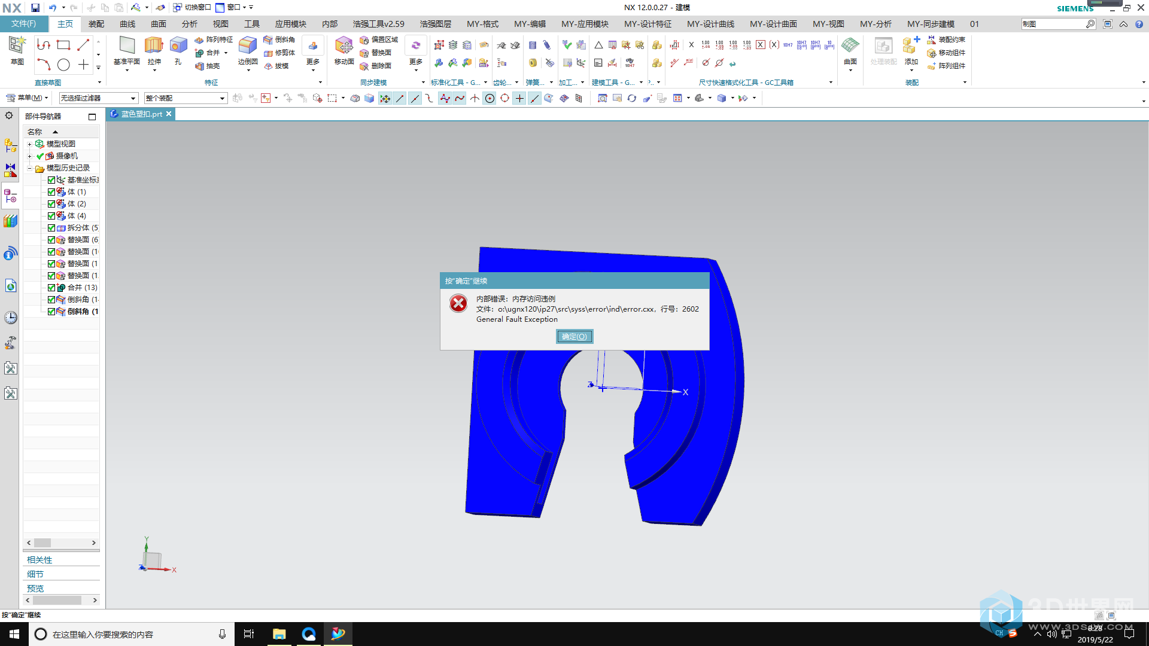Click the 抽壳 shell tool
The width and height of the screenshot is (1149, 646).
207,66
